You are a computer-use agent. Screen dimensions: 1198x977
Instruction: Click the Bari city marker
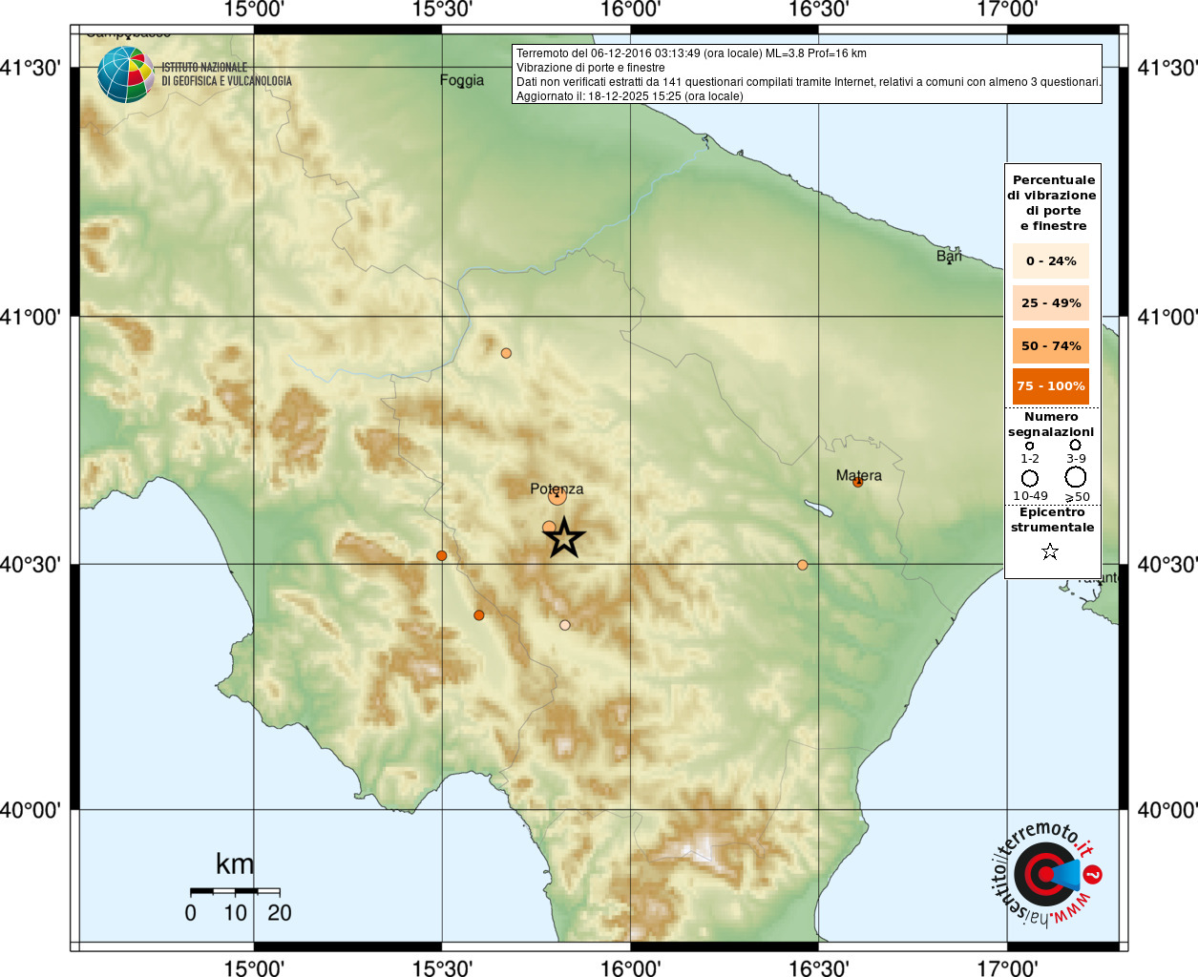(x=950, y=262)
